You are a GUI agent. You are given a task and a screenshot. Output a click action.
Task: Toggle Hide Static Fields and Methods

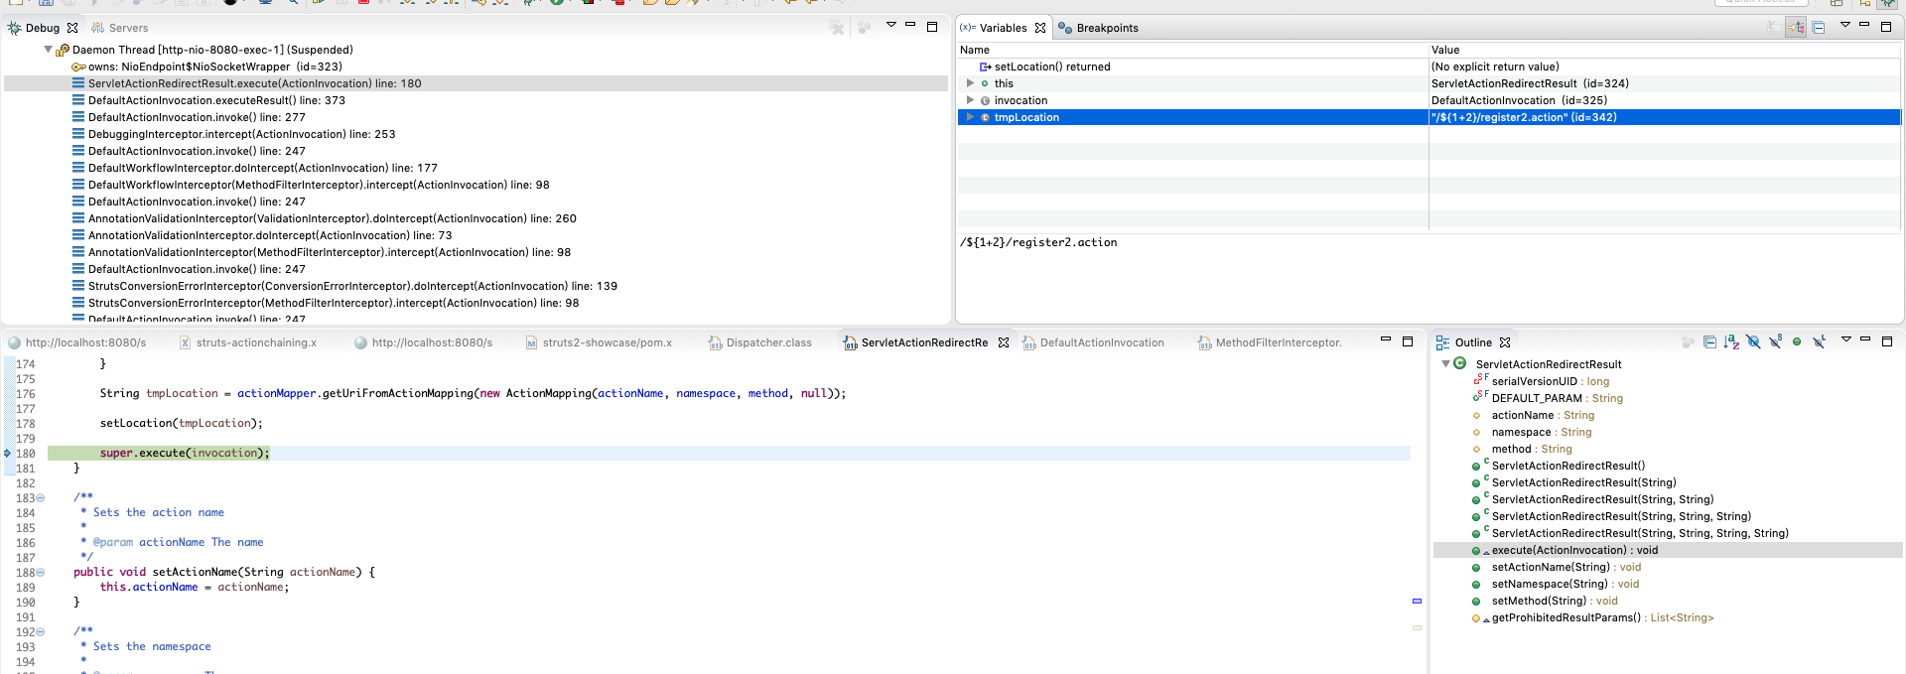pos(1775,342)
